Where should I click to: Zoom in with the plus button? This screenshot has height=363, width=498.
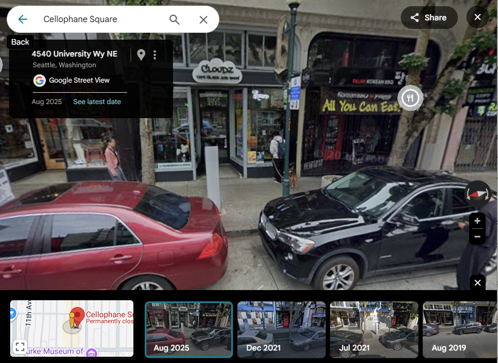tap(477, 221)
